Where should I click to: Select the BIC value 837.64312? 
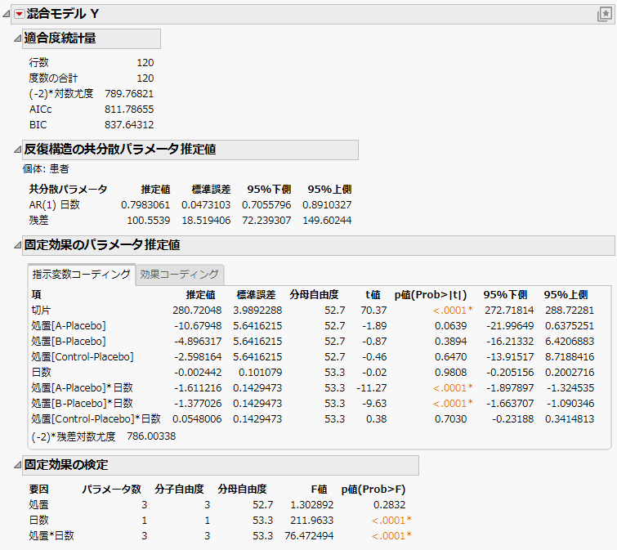tap(129, 125)
